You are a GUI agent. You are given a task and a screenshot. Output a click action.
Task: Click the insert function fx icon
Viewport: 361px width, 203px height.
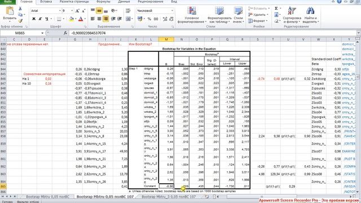click(x=65, y=33)
